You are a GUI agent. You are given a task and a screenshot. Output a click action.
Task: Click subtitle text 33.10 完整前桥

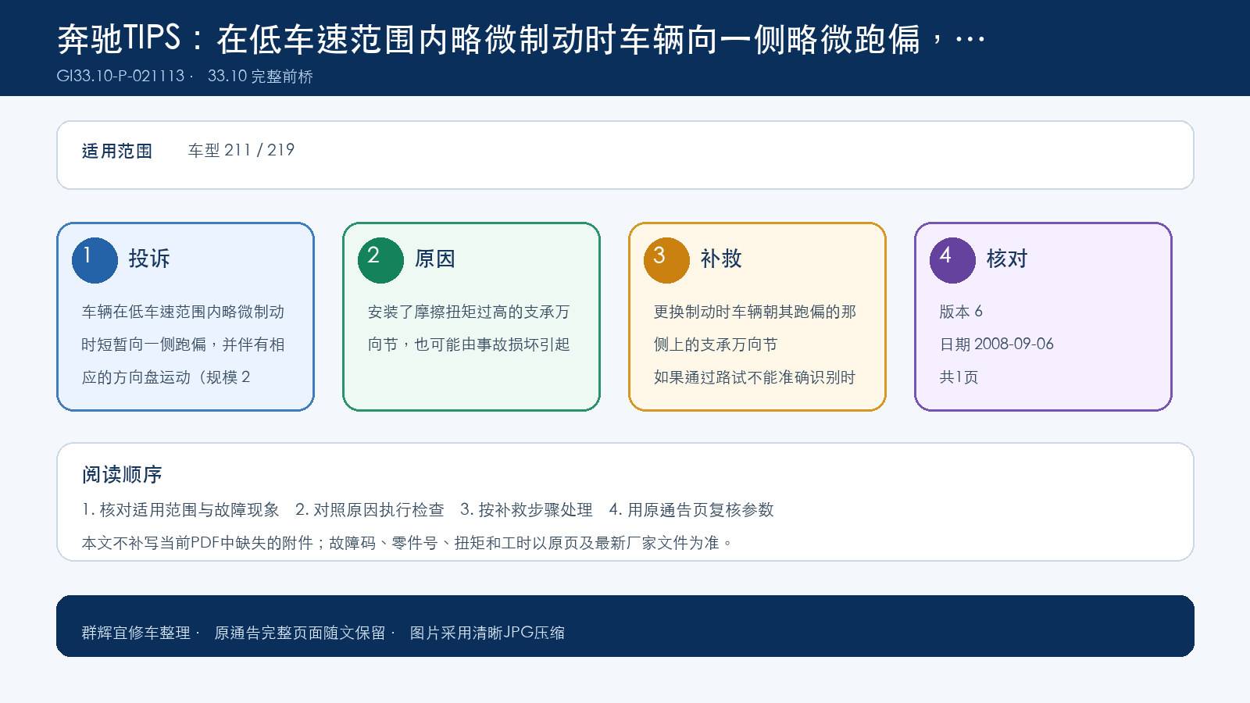[260, 76]
